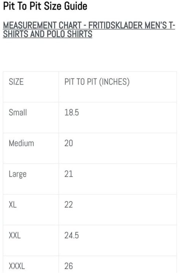Select the 22 inches value

pos(69,205)
